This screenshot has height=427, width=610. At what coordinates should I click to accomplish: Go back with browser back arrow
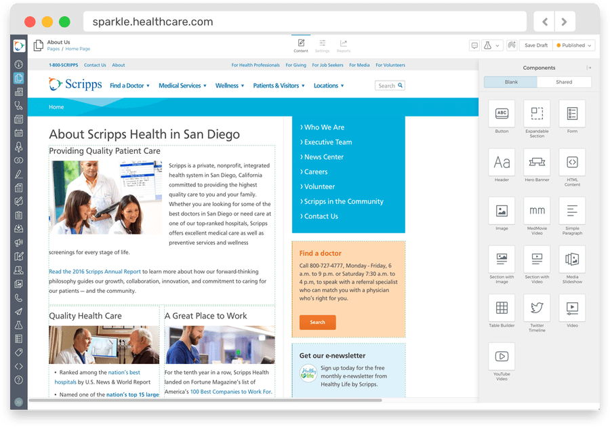click(x=545, y=22)
